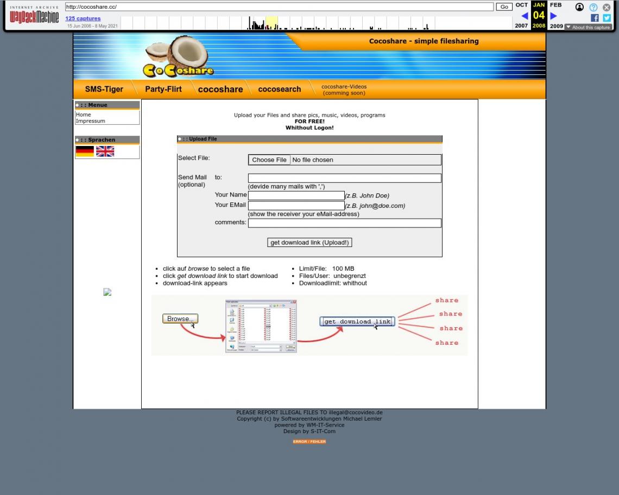Screen dimensions: 619x495
Task: Click the upload instructions illustration
Action: 309,325
